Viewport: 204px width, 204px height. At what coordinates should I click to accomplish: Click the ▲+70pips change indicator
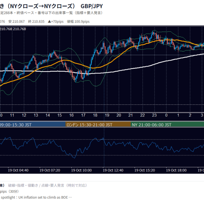pos(56,22)
